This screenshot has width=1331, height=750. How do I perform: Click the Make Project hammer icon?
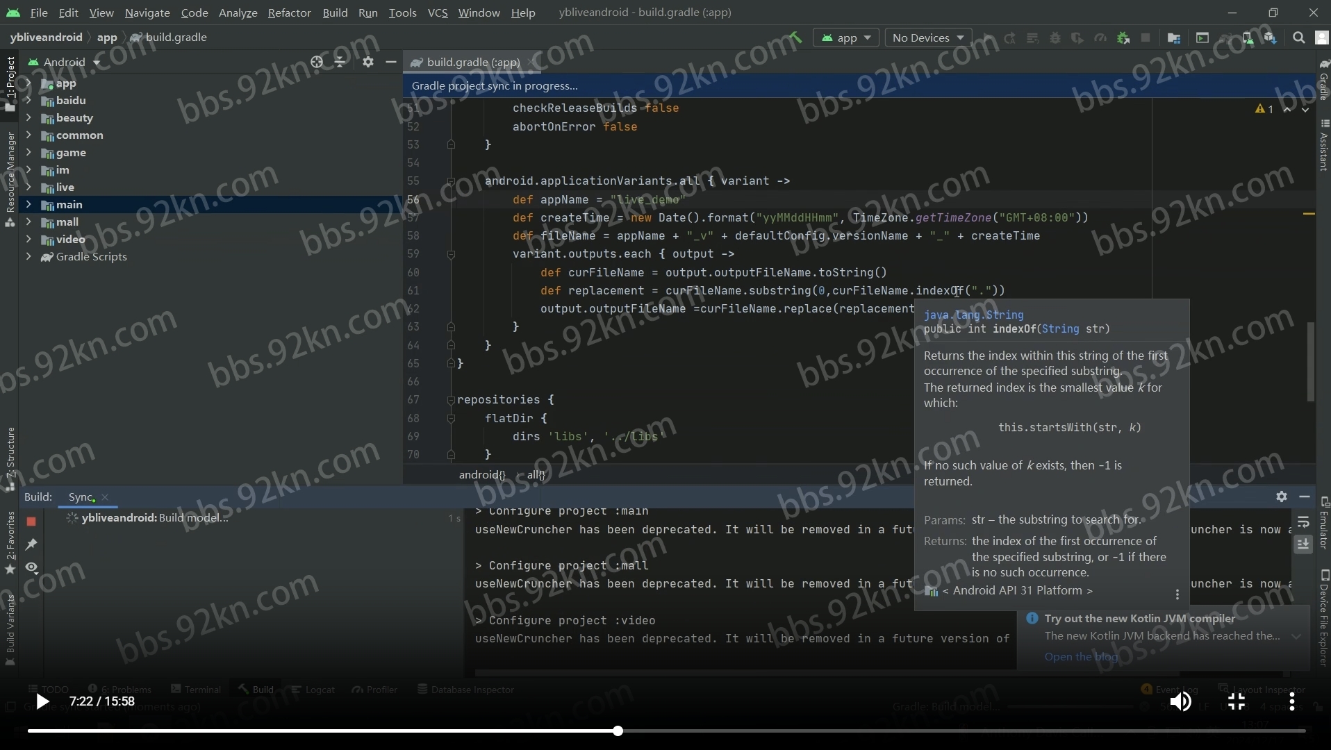click(x=796, y=37)
